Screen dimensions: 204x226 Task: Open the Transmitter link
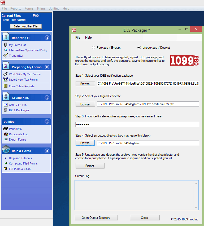point(16,56)
